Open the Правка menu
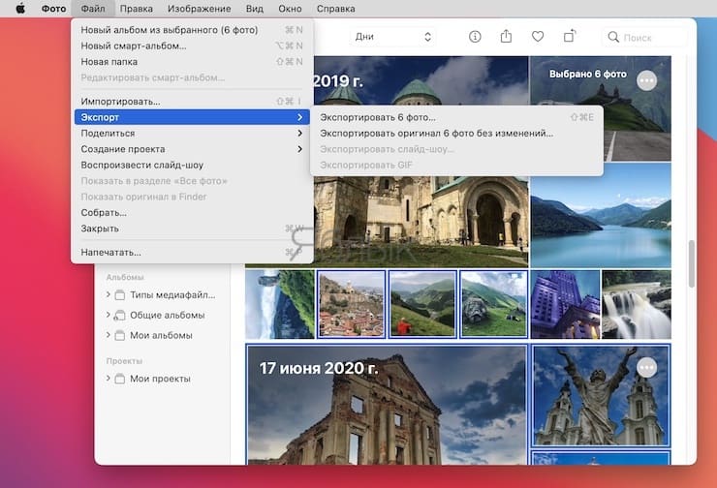 point(137,8)
